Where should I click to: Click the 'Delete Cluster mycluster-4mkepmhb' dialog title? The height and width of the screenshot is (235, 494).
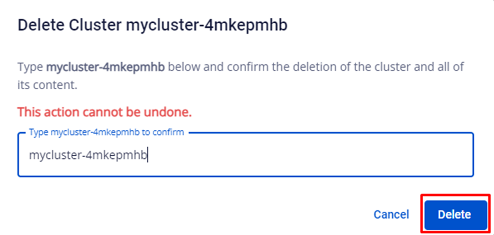[152, 25]
